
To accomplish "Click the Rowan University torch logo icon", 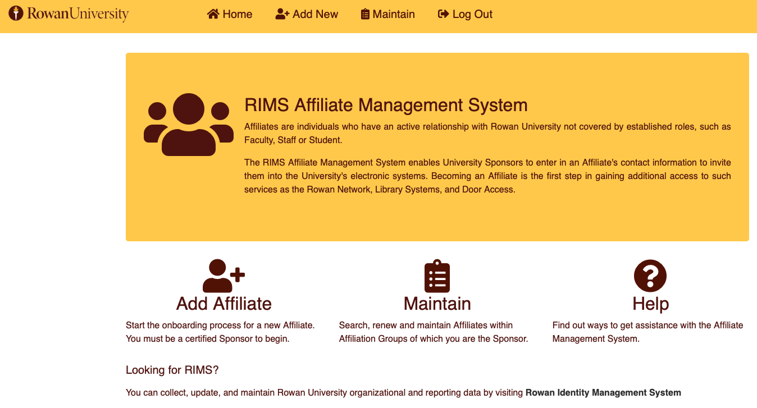I will pyautogui.click(x=16, y=13).
